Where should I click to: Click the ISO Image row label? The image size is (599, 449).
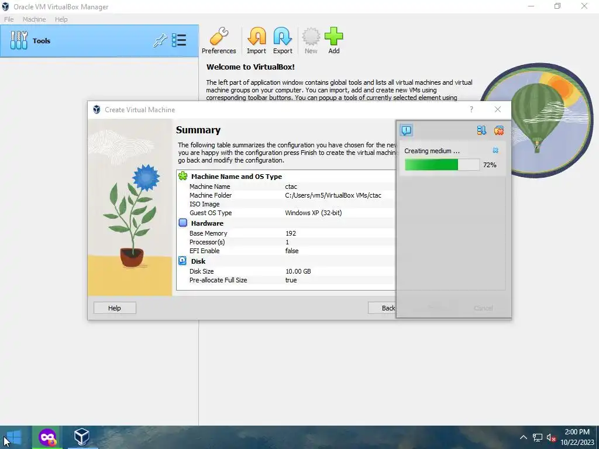click(204, 204)
